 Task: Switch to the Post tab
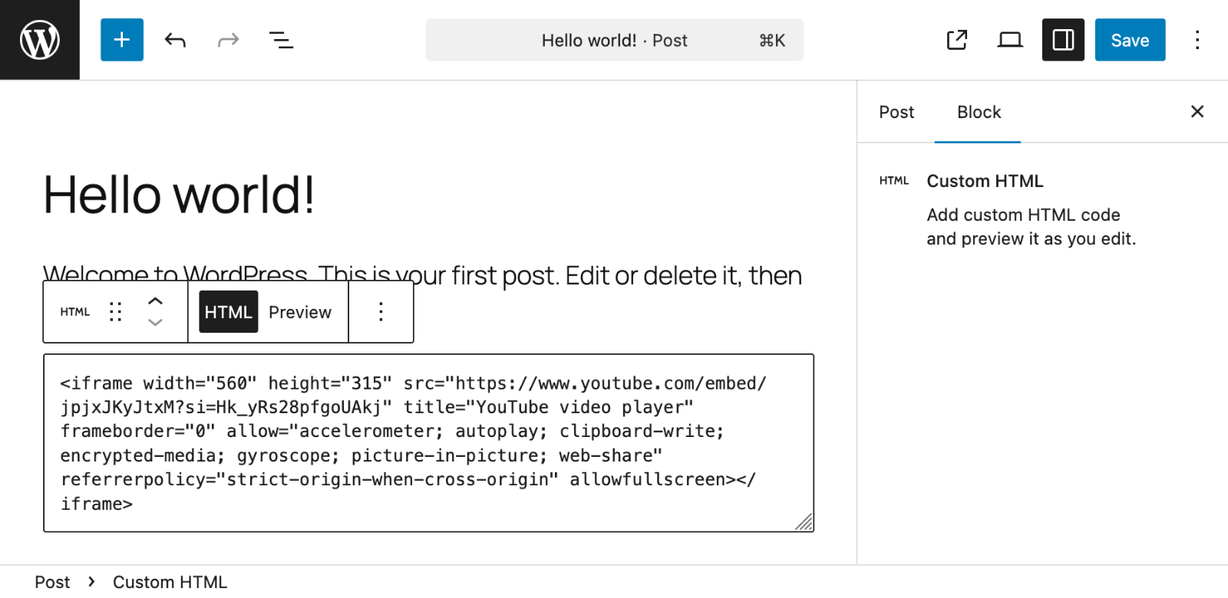point(896,112)
